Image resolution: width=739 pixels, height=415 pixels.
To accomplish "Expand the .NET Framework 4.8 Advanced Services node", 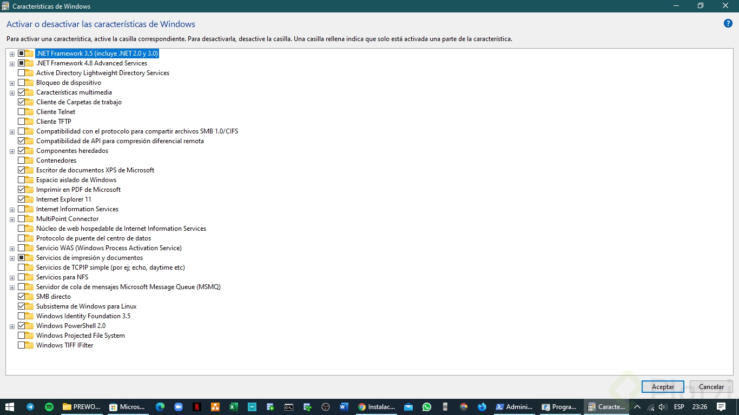I will coord(12,64).
